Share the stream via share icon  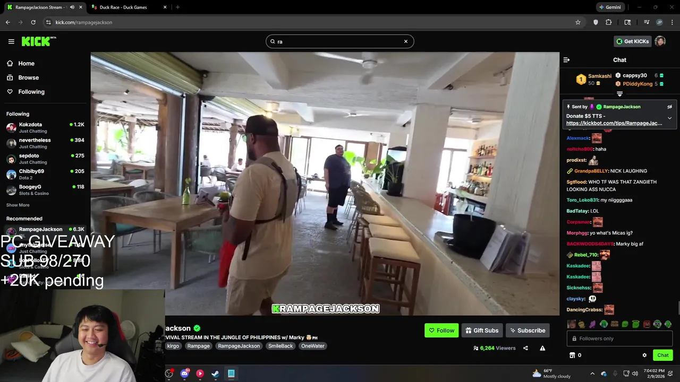point(525,348)
